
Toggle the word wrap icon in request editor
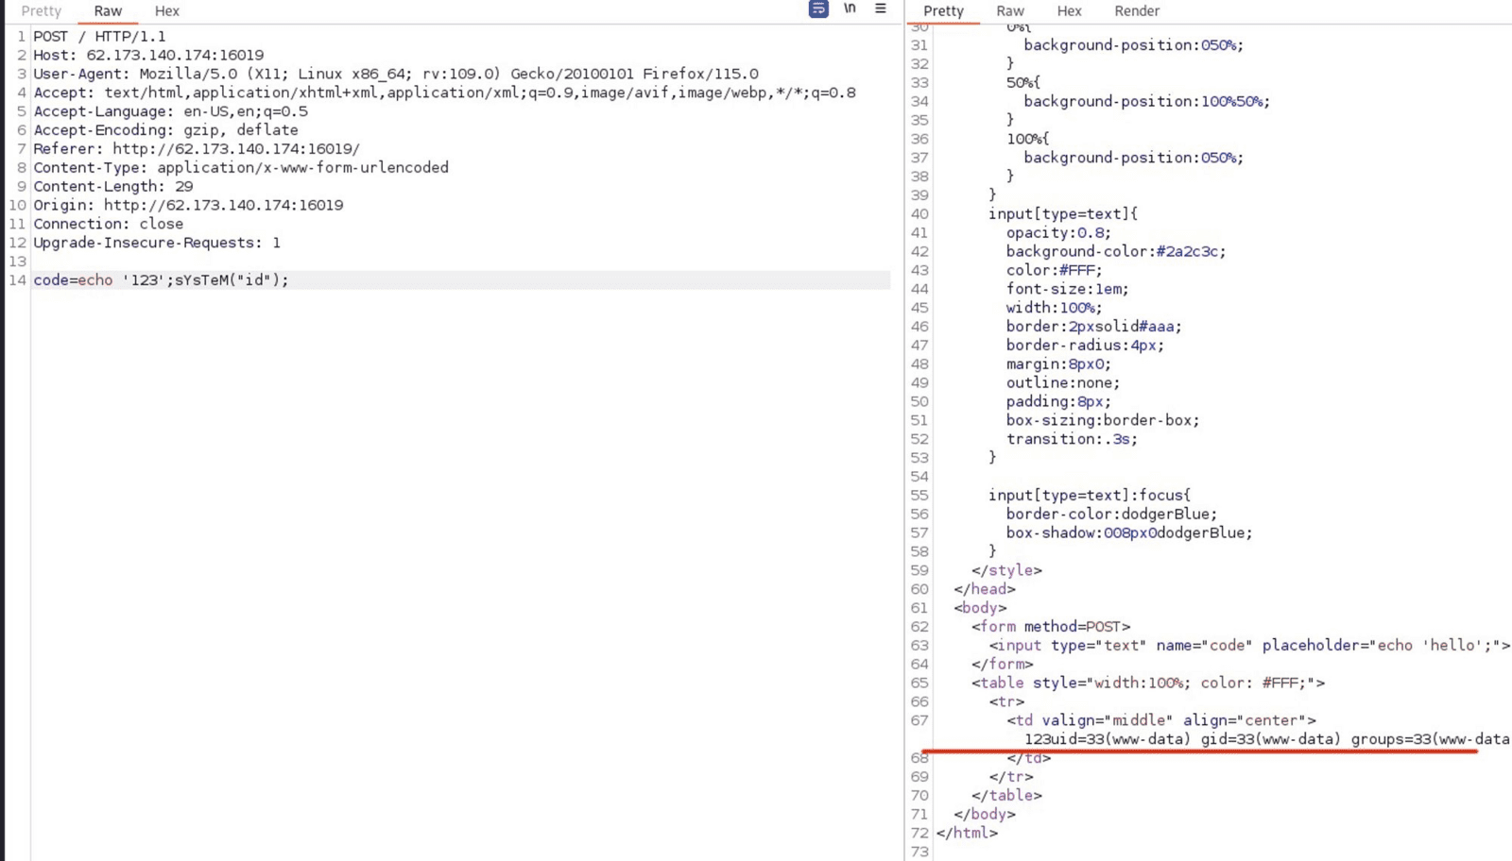818,8
